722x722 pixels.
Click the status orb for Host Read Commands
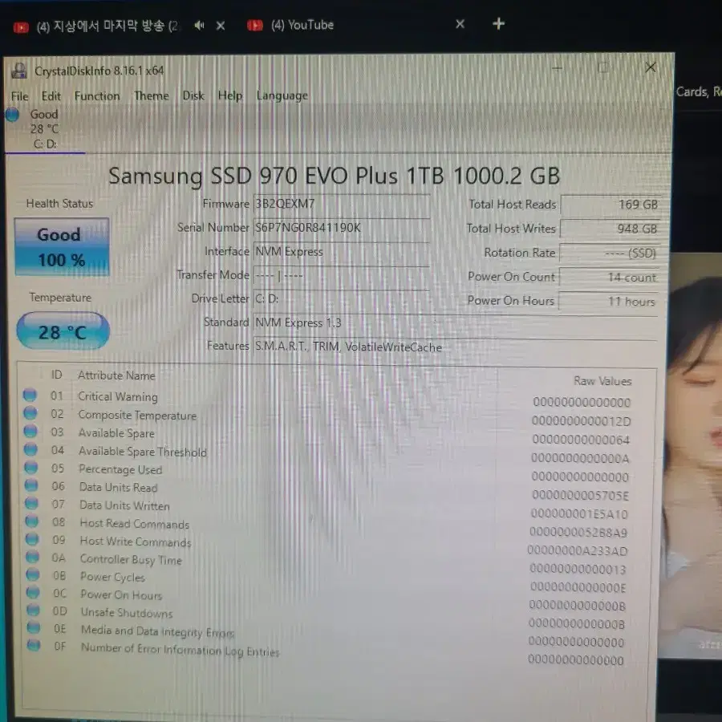pos(32,521)
